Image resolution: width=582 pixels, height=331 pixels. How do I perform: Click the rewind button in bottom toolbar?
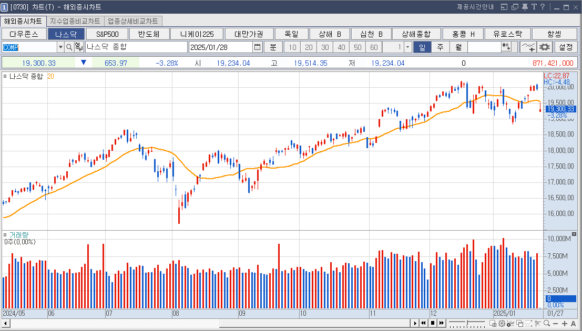tap(424, 323)
